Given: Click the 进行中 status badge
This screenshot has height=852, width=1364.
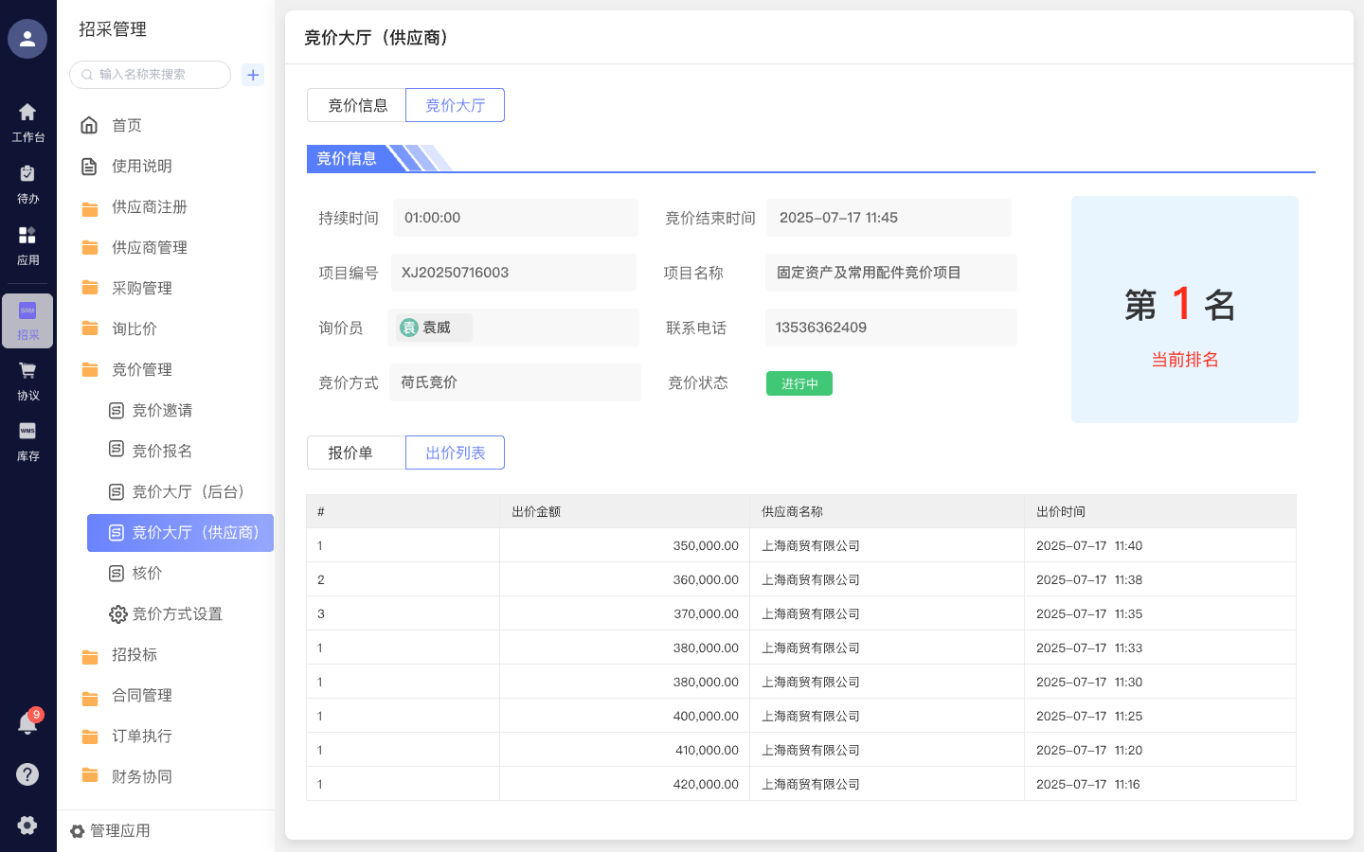Looking at the screenshot, I should pyautogui.click(x=799, y=383).
